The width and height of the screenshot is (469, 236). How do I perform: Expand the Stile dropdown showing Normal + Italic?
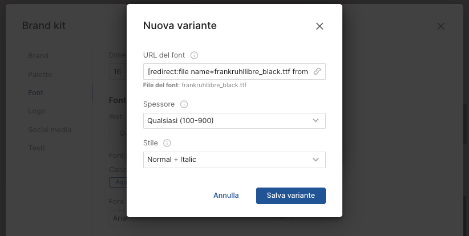point(234,160)
